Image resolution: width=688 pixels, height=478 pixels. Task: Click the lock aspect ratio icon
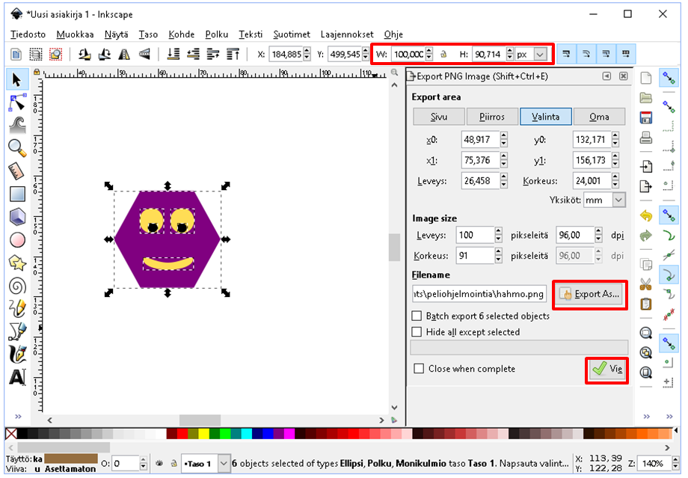click(x=443, y=55)
